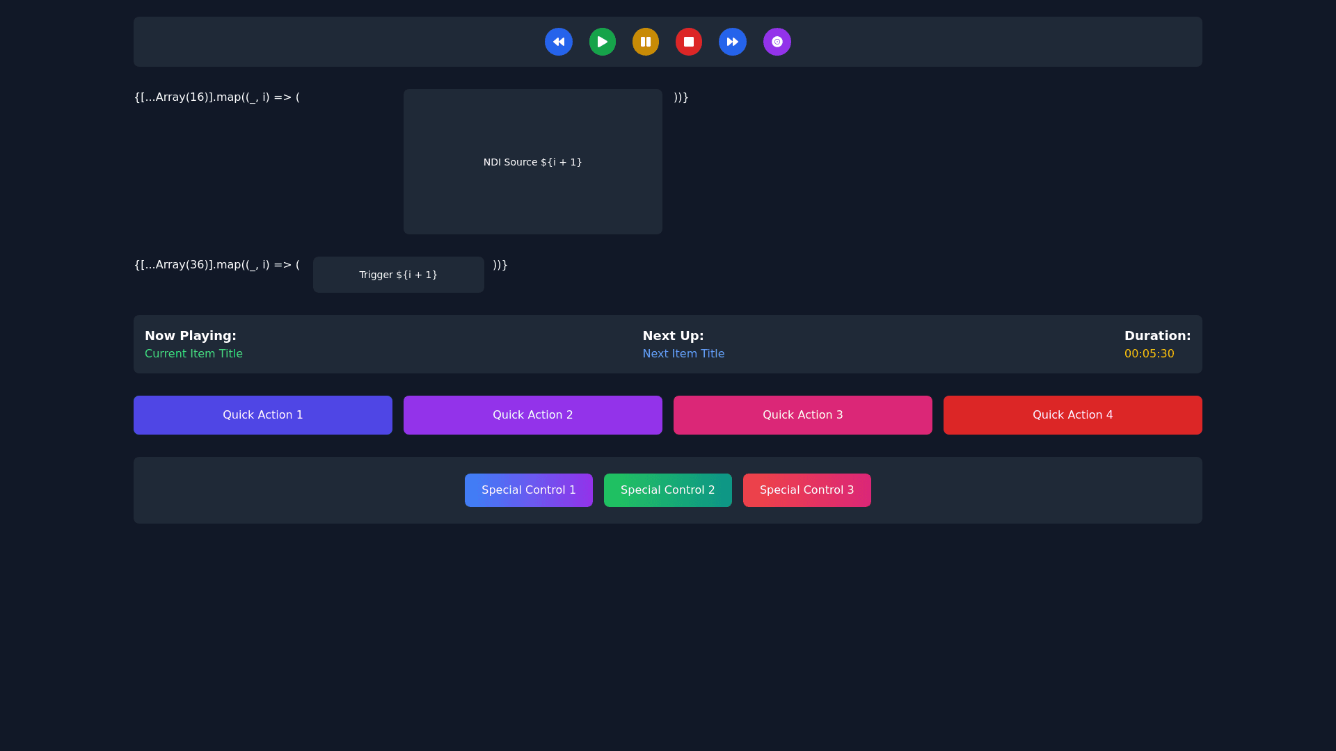Click the purple record icon

click(777, 42)
